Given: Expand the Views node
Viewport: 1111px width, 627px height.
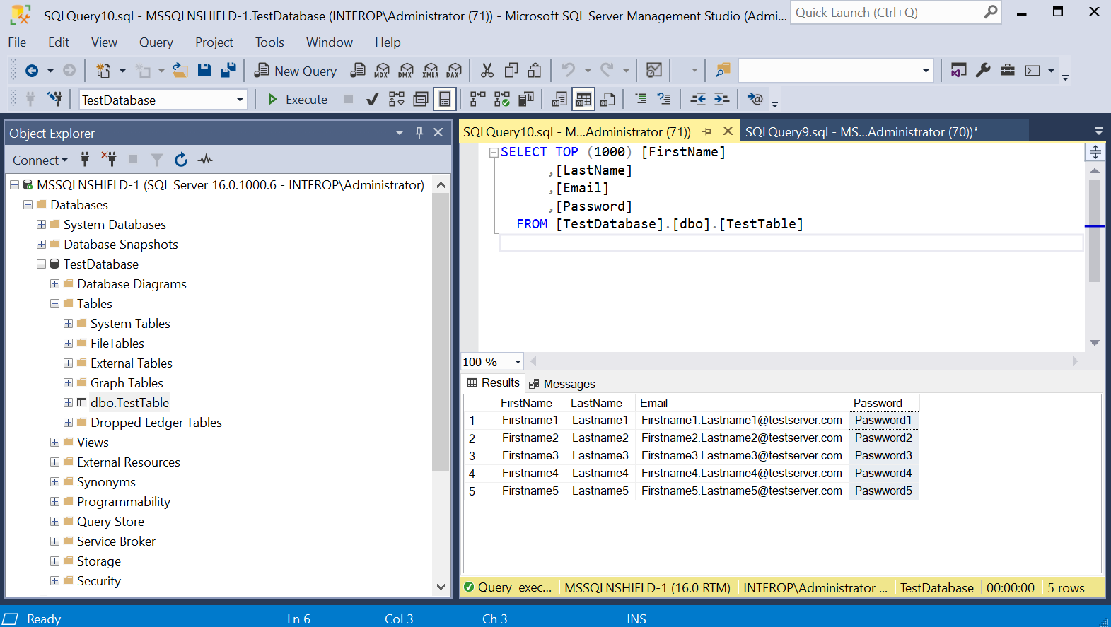Looking at the screenshot, I should tap(54, 443).
